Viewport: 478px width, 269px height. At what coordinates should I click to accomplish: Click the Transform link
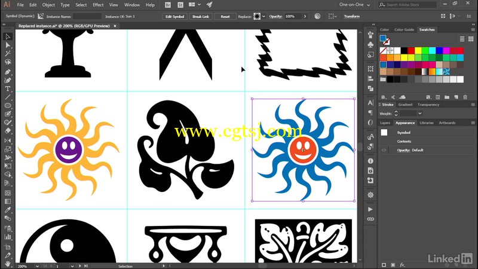[352, 17]
